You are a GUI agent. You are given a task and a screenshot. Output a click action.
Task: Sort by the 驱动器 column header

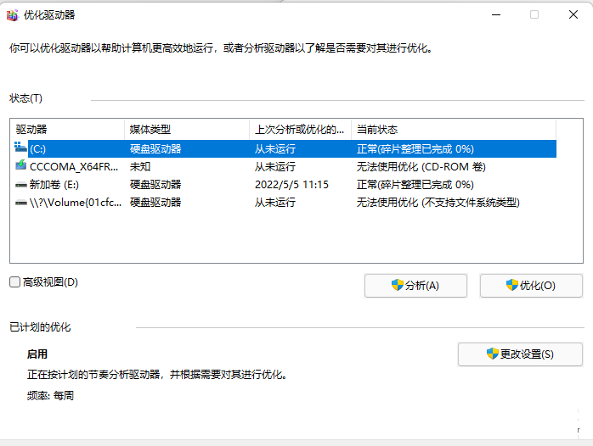point(68,130)
